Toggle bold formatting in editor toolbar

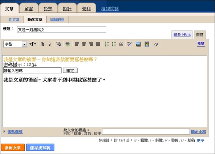click(x=43, y=44)
